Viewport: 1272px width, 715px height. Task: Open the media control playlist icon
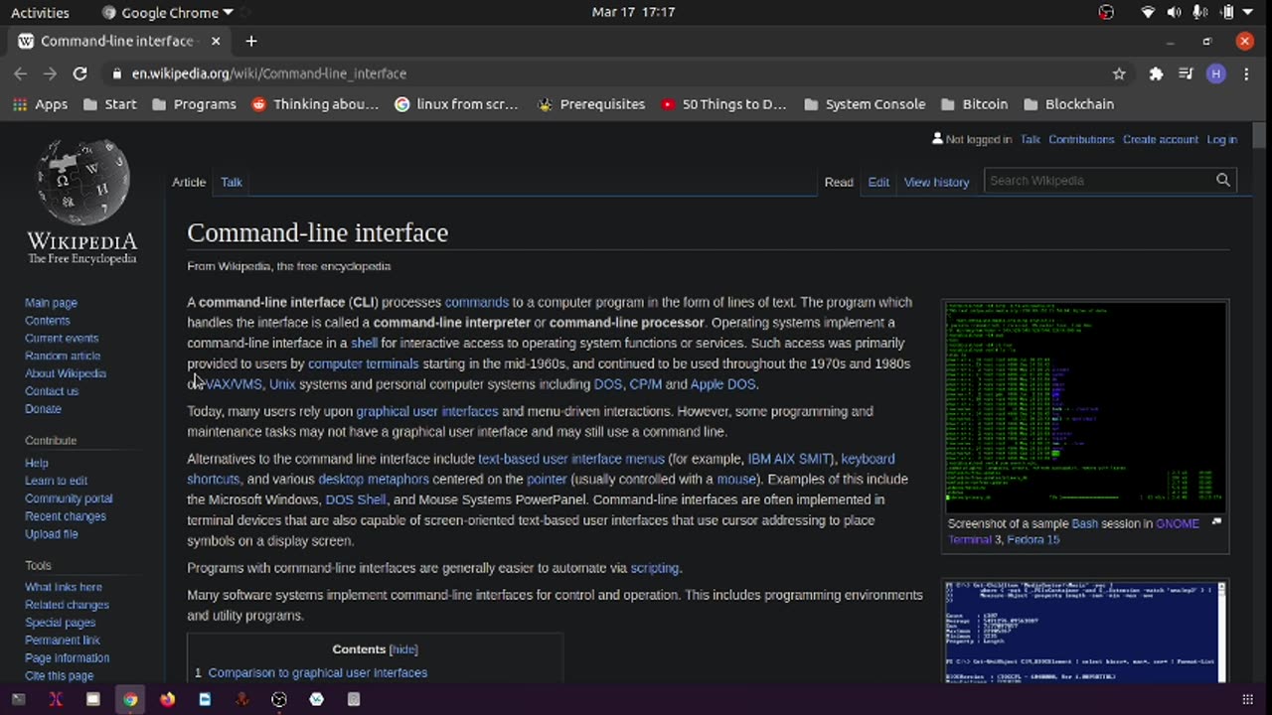click(1186, 73)
